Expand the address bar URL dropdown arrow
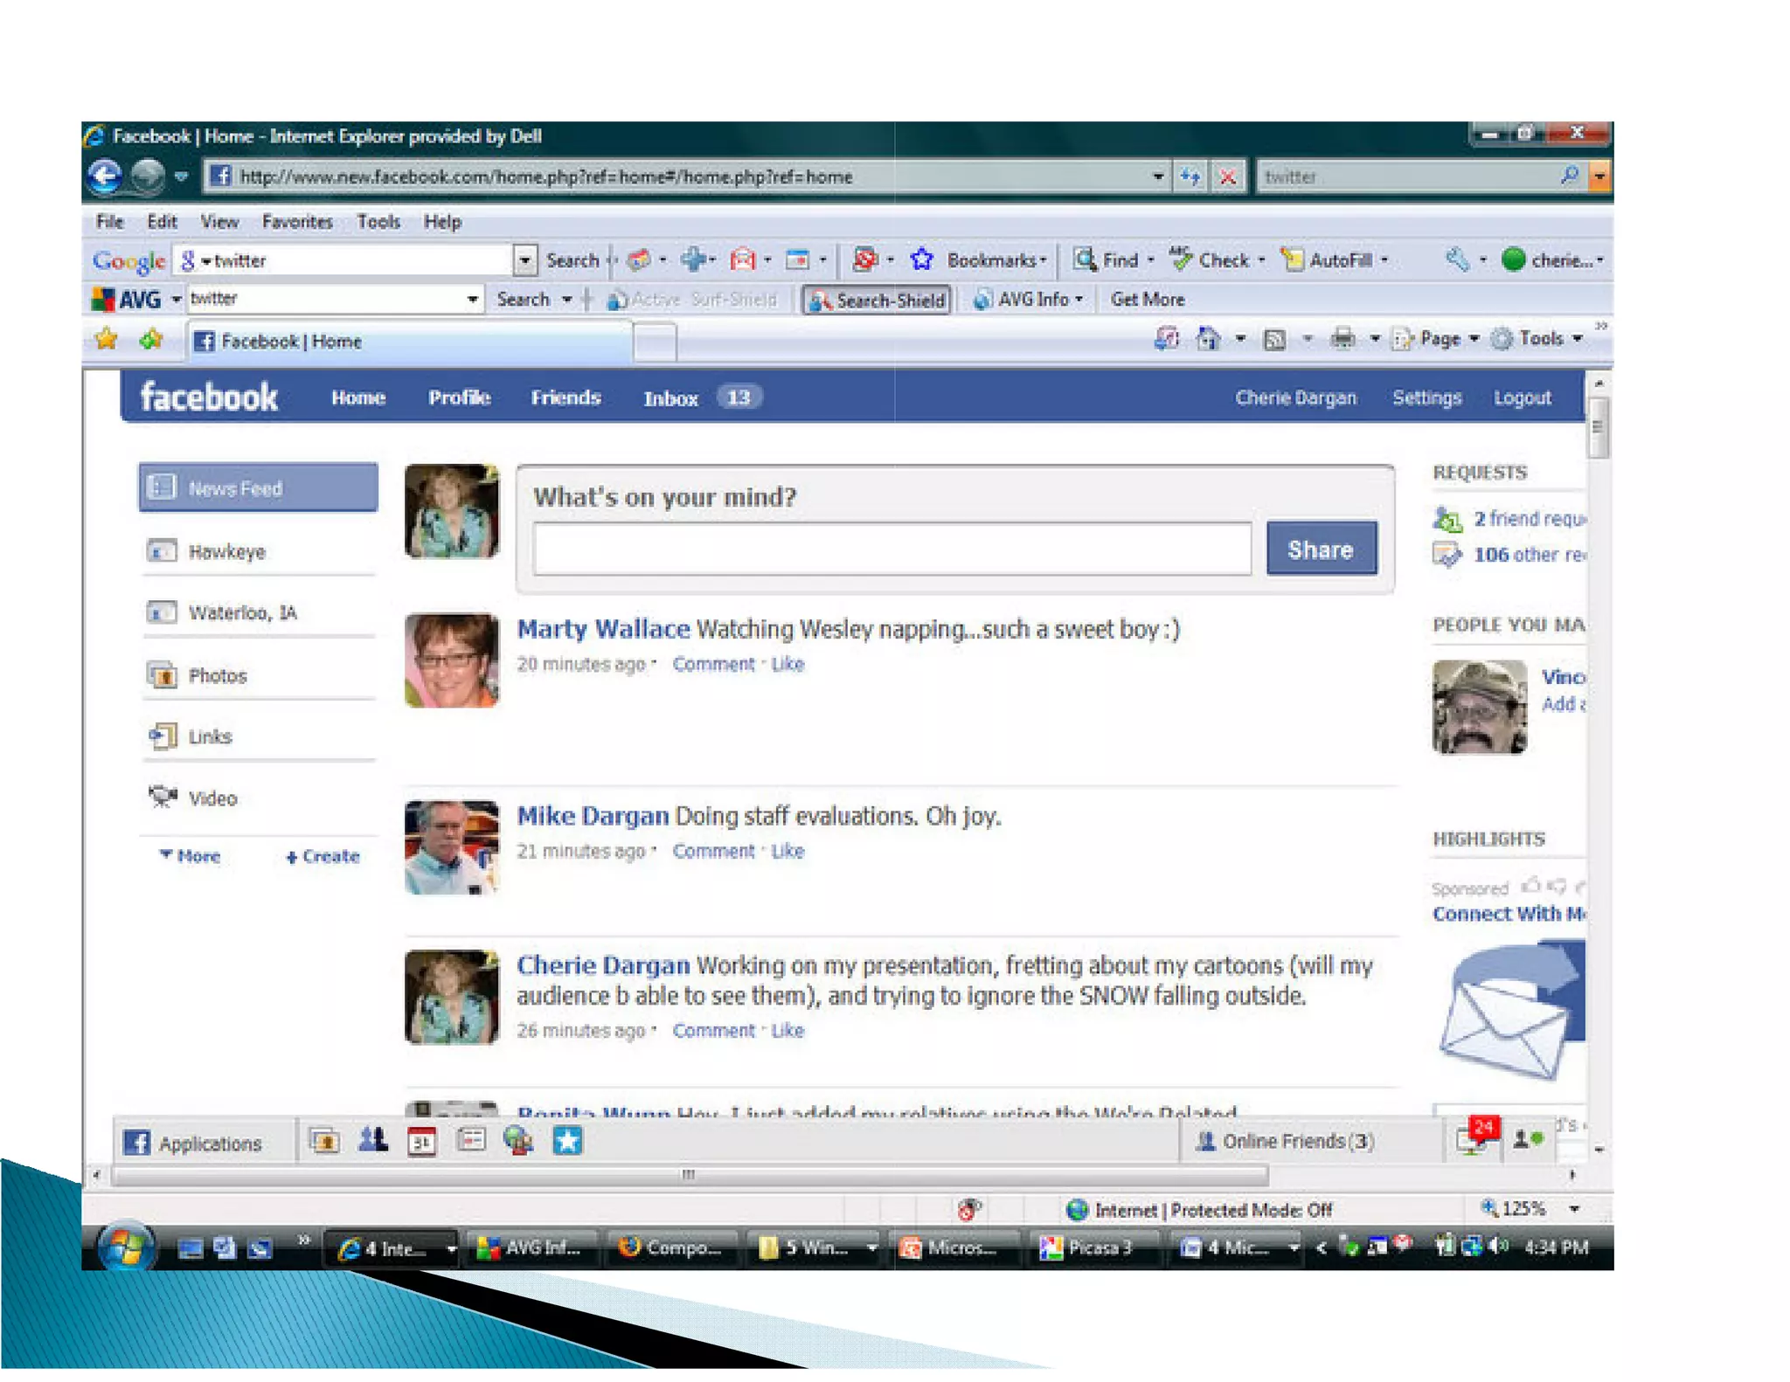This screenshot has height=1382, width=1790. [1157, 176]
